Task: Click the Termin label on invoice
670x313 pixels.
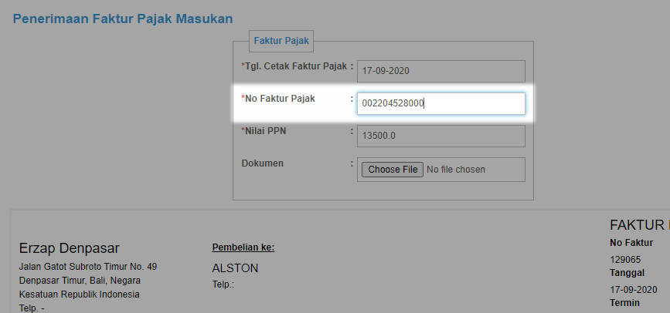Action: pyautogui.click(x=624, y=303)
